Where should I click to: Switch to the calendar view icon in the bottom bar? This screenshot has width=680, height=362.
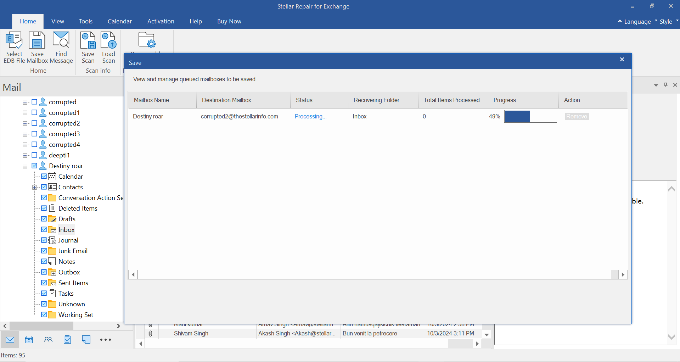tap(29, 340)
